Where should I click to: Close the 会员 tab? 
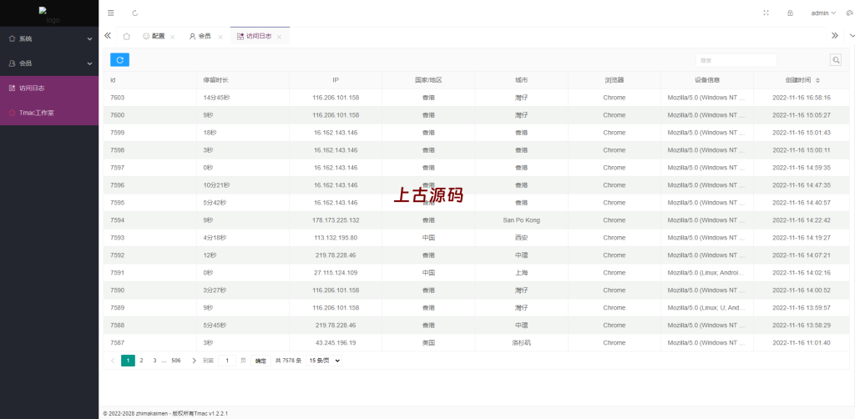pos(220,37)
